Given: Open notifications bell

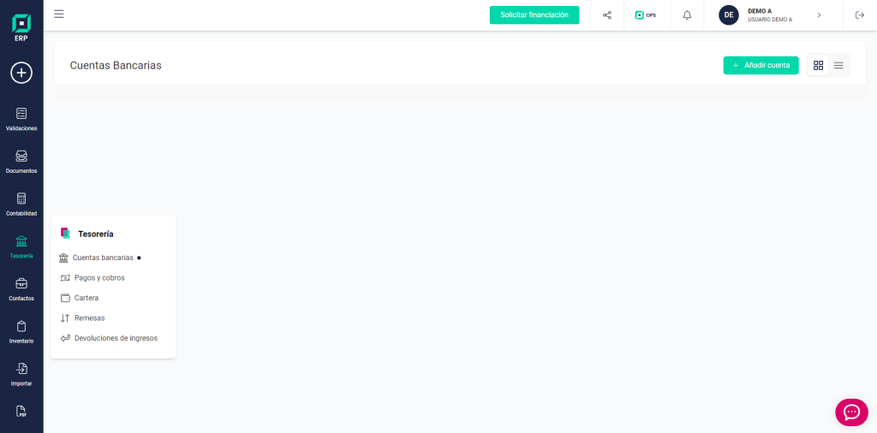Looking at the screenshot, I should [687, 15].
